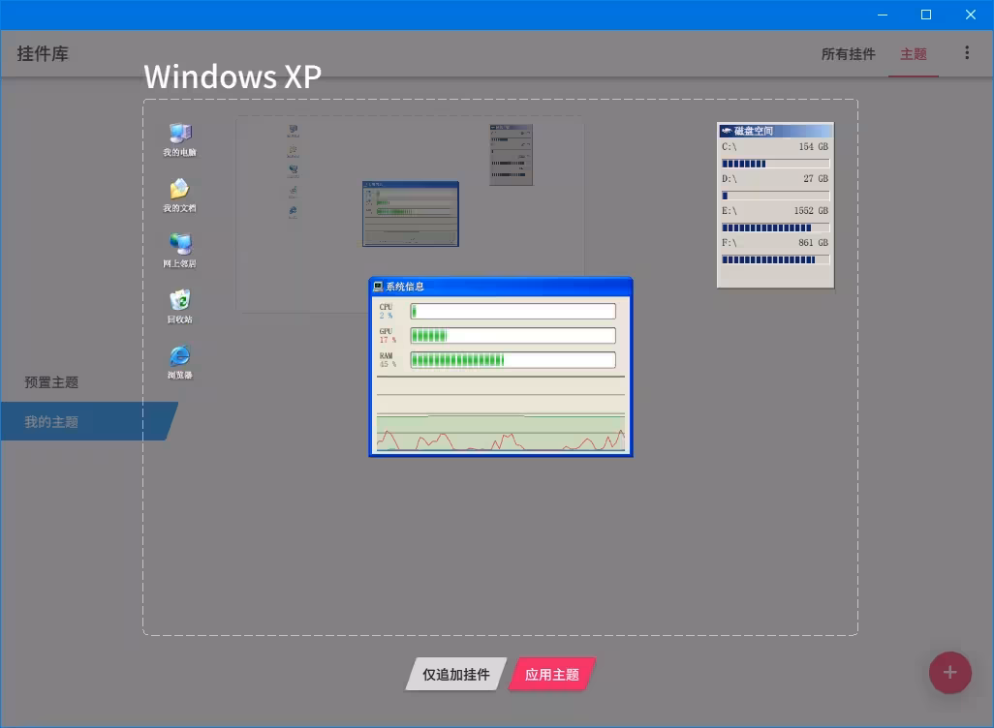Click the 磁盘空间 widget title bar
The image size is (994, 728).
click(775, 131)
